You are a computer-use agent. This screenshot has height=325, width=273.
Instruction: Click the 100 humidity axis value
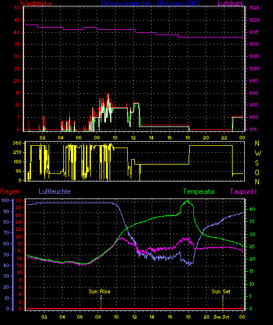click(x=5, y=200)
